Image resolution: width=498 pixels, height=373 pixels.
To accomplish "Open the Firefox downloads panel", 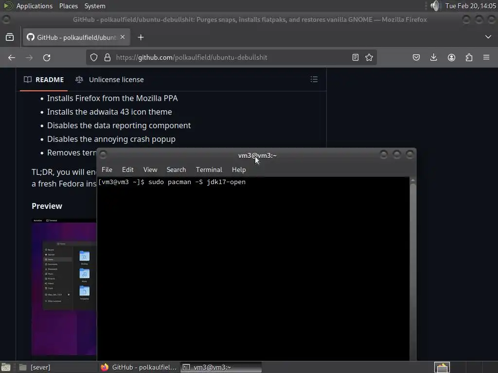I will (x=433, y=57).
